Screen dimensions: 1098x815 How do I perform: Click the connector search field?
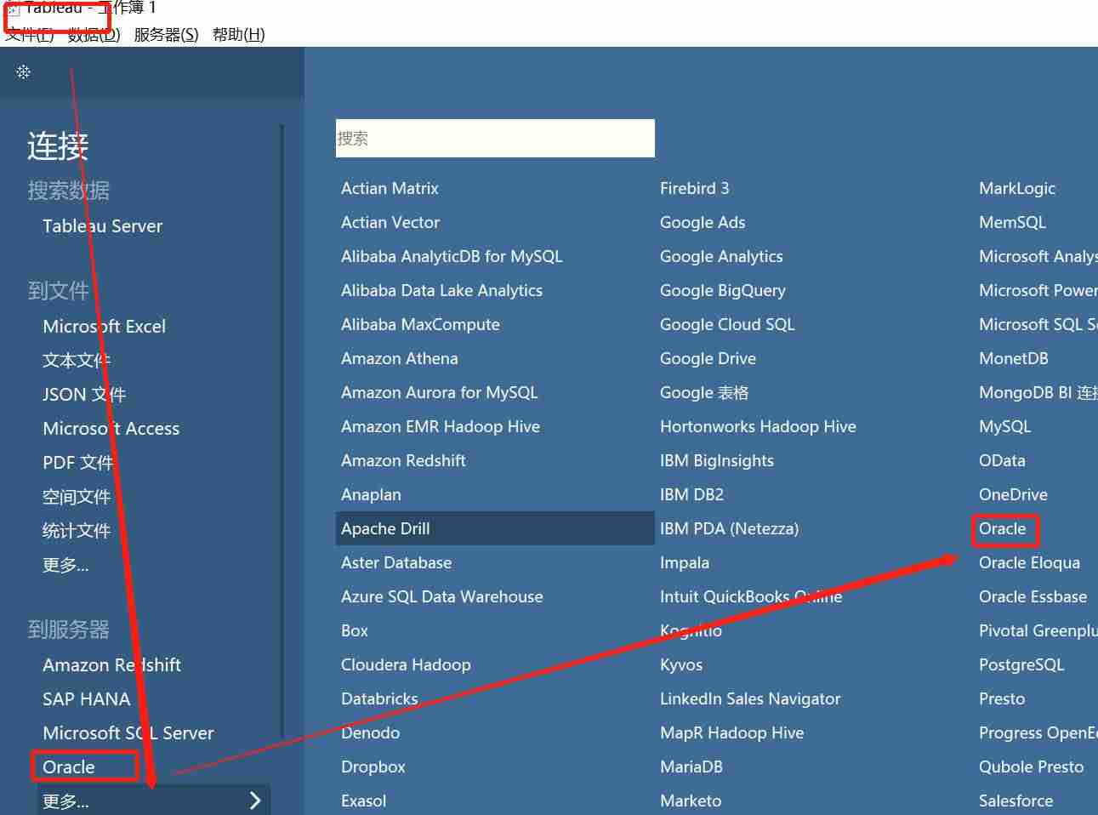(495, 138)
